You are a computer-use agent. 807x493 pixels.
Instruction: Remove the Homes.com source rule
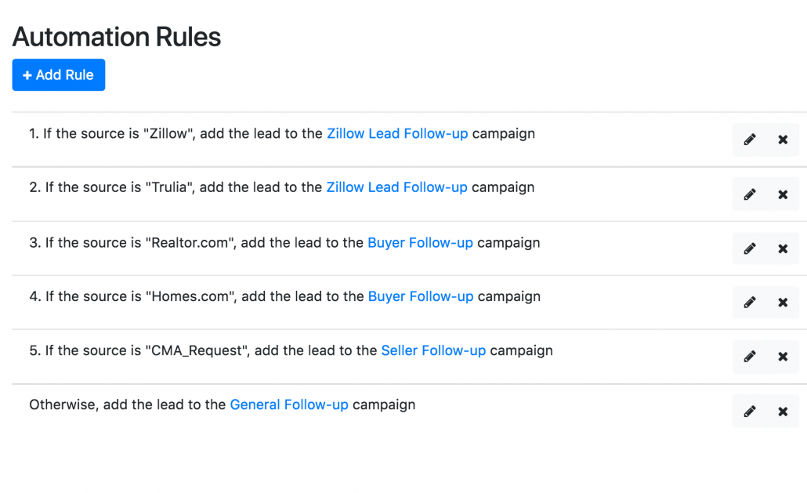coord(783,303)
